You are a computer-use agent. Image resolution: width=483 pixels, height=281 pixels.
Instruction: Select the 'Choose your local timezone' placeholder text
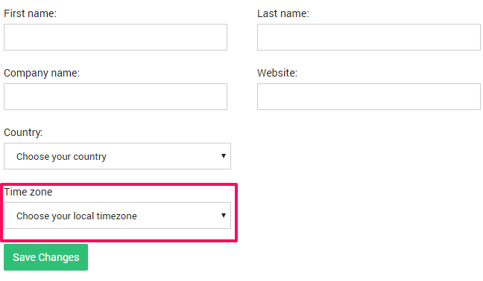[x=76, y=216]
